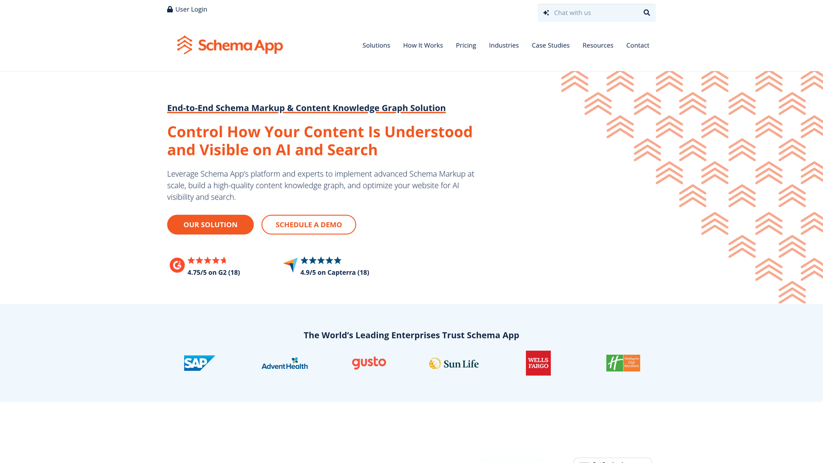
Task: Click the Leading Enterprises Trust Schema App heading
Action: pyautogui.click(x=411, y=335)
